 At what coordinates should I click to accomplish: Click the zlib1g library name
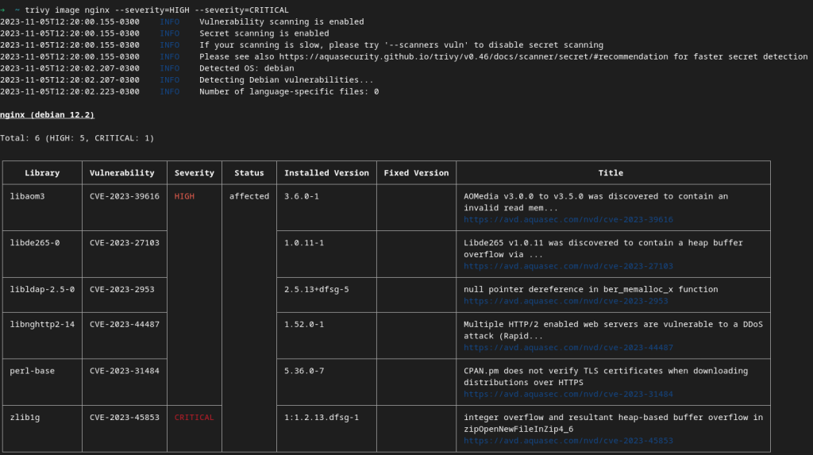[x=27, y=418]
